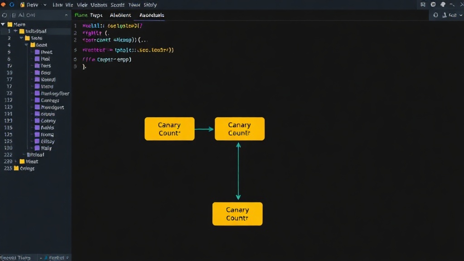Select the "Siate" folder row
This screenshot has height=261, width=464.
coord(35,38)
